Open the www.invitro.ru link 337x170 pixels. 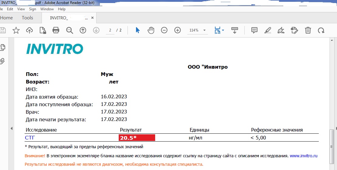click(x=304, y=156)
